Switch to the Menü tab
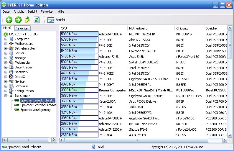 pyautogui.click(x=7, y=28)
